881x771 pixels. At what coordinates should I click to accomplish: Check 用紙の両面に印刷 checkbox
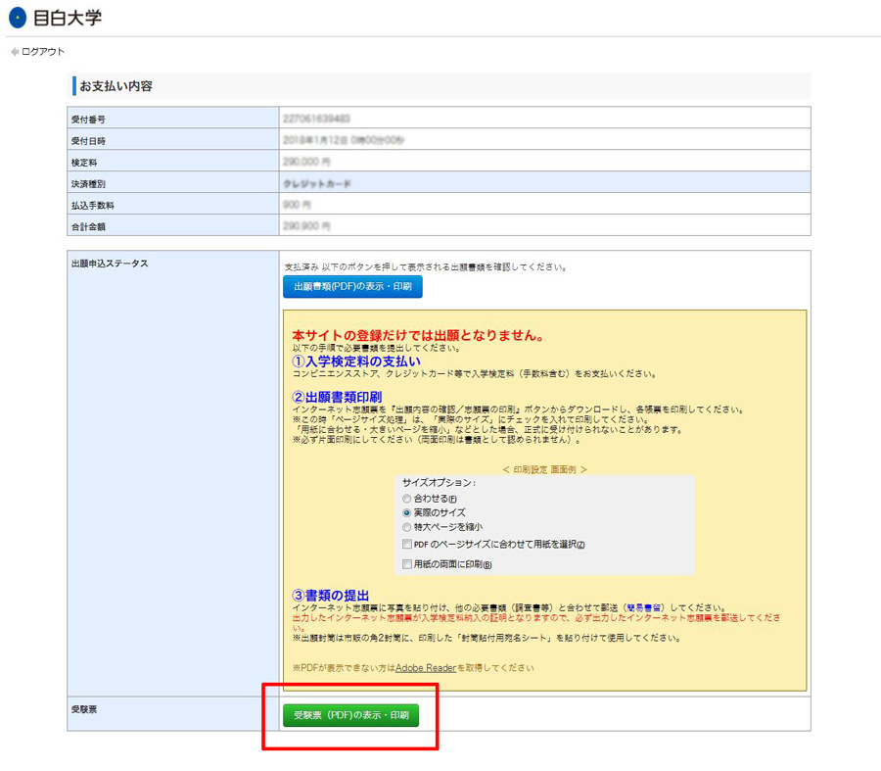coord(407,564)
